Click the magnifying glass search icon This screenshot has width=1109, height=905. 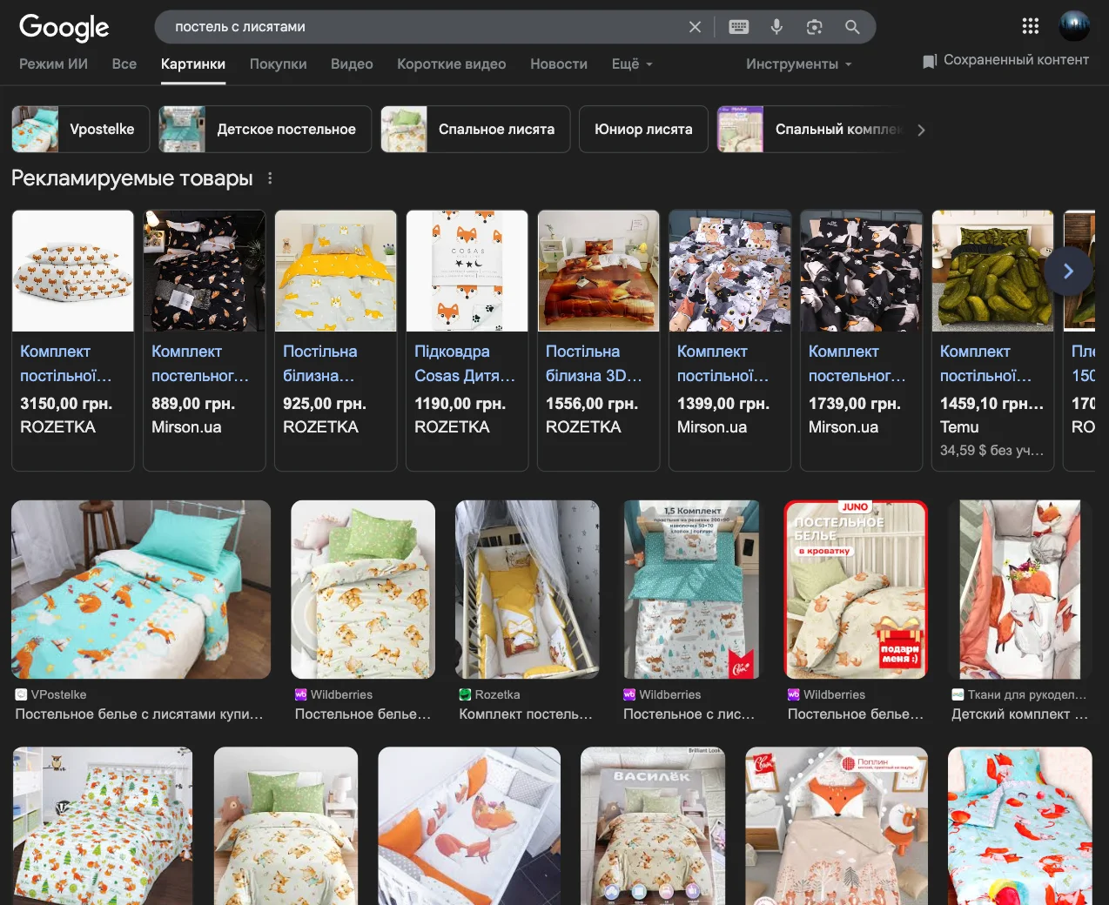852,27
